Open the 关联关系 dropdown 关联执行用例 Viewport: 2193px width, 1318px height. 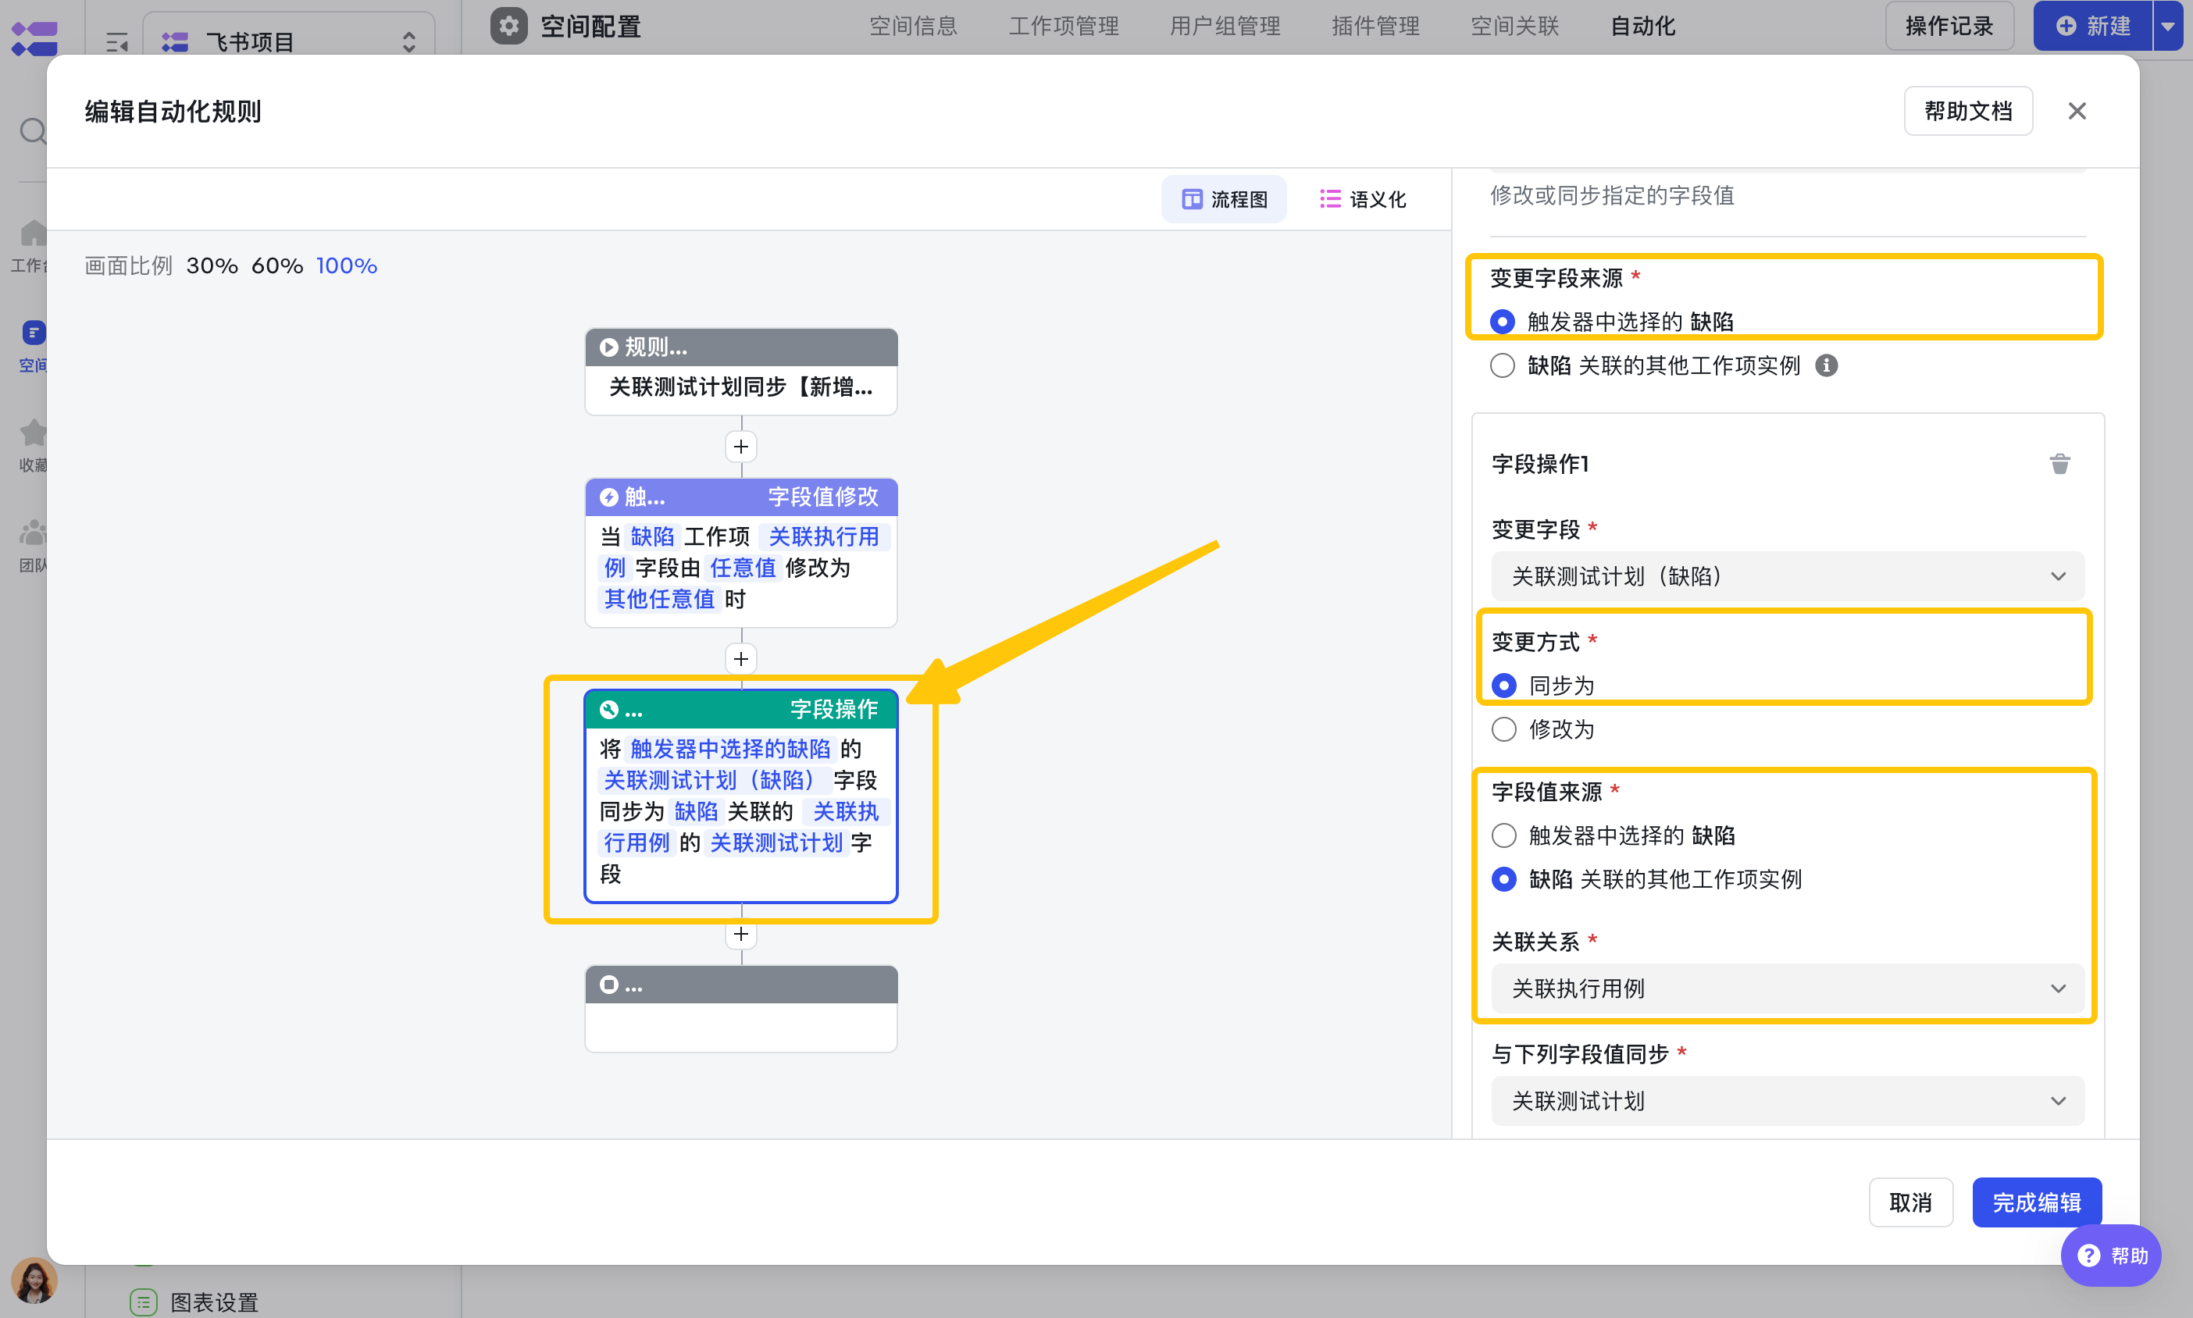click(1787, 988)
